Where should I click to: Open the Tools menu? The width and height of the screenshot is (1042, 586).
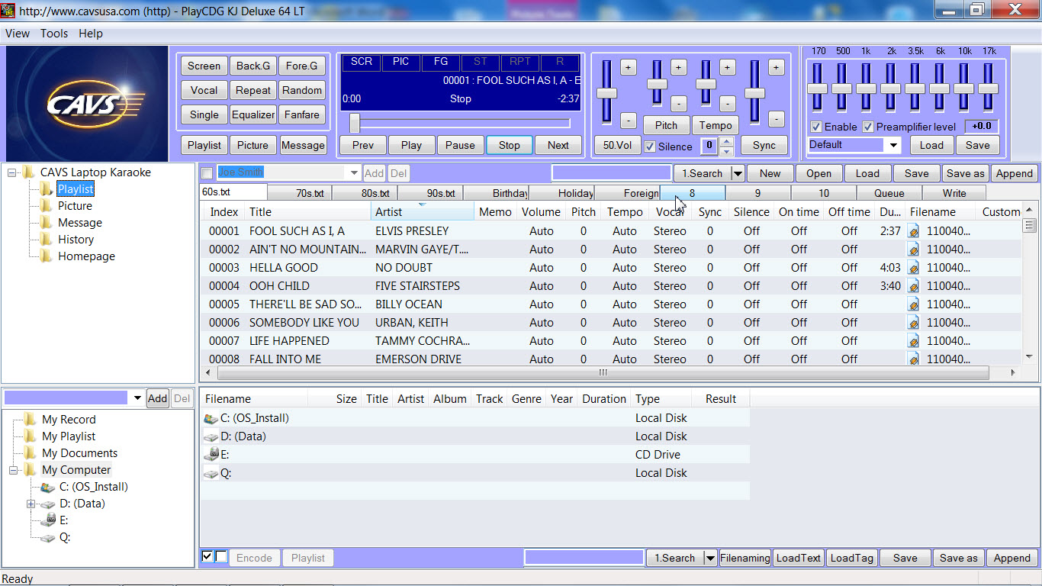pyautogui.click(x=54, y=34)
